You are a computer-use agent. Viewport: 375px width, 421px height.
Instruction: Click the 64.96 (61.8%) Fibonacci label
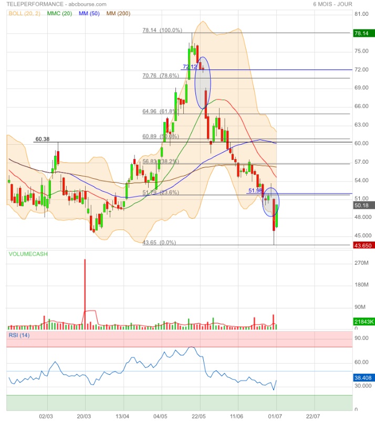click(160, 111)
